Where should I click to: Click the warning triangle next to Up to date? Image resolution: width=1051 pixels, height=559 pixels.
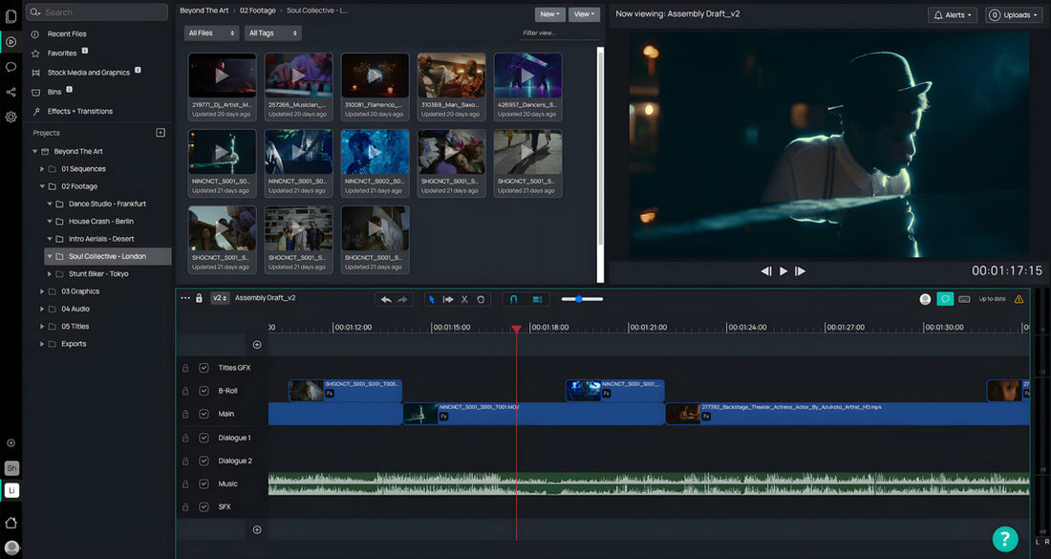1018,298
